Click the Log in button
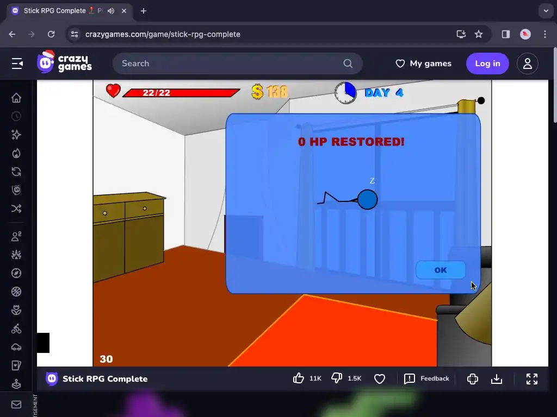Viewport: 557px width, 417px height. coord(487,64)
